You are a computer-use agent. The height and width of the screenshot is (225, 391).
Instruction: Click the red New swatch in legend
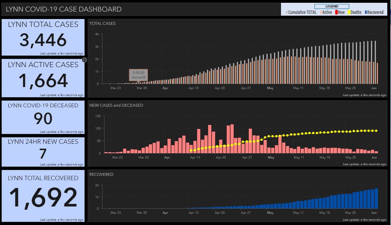[x=336, y=12]
